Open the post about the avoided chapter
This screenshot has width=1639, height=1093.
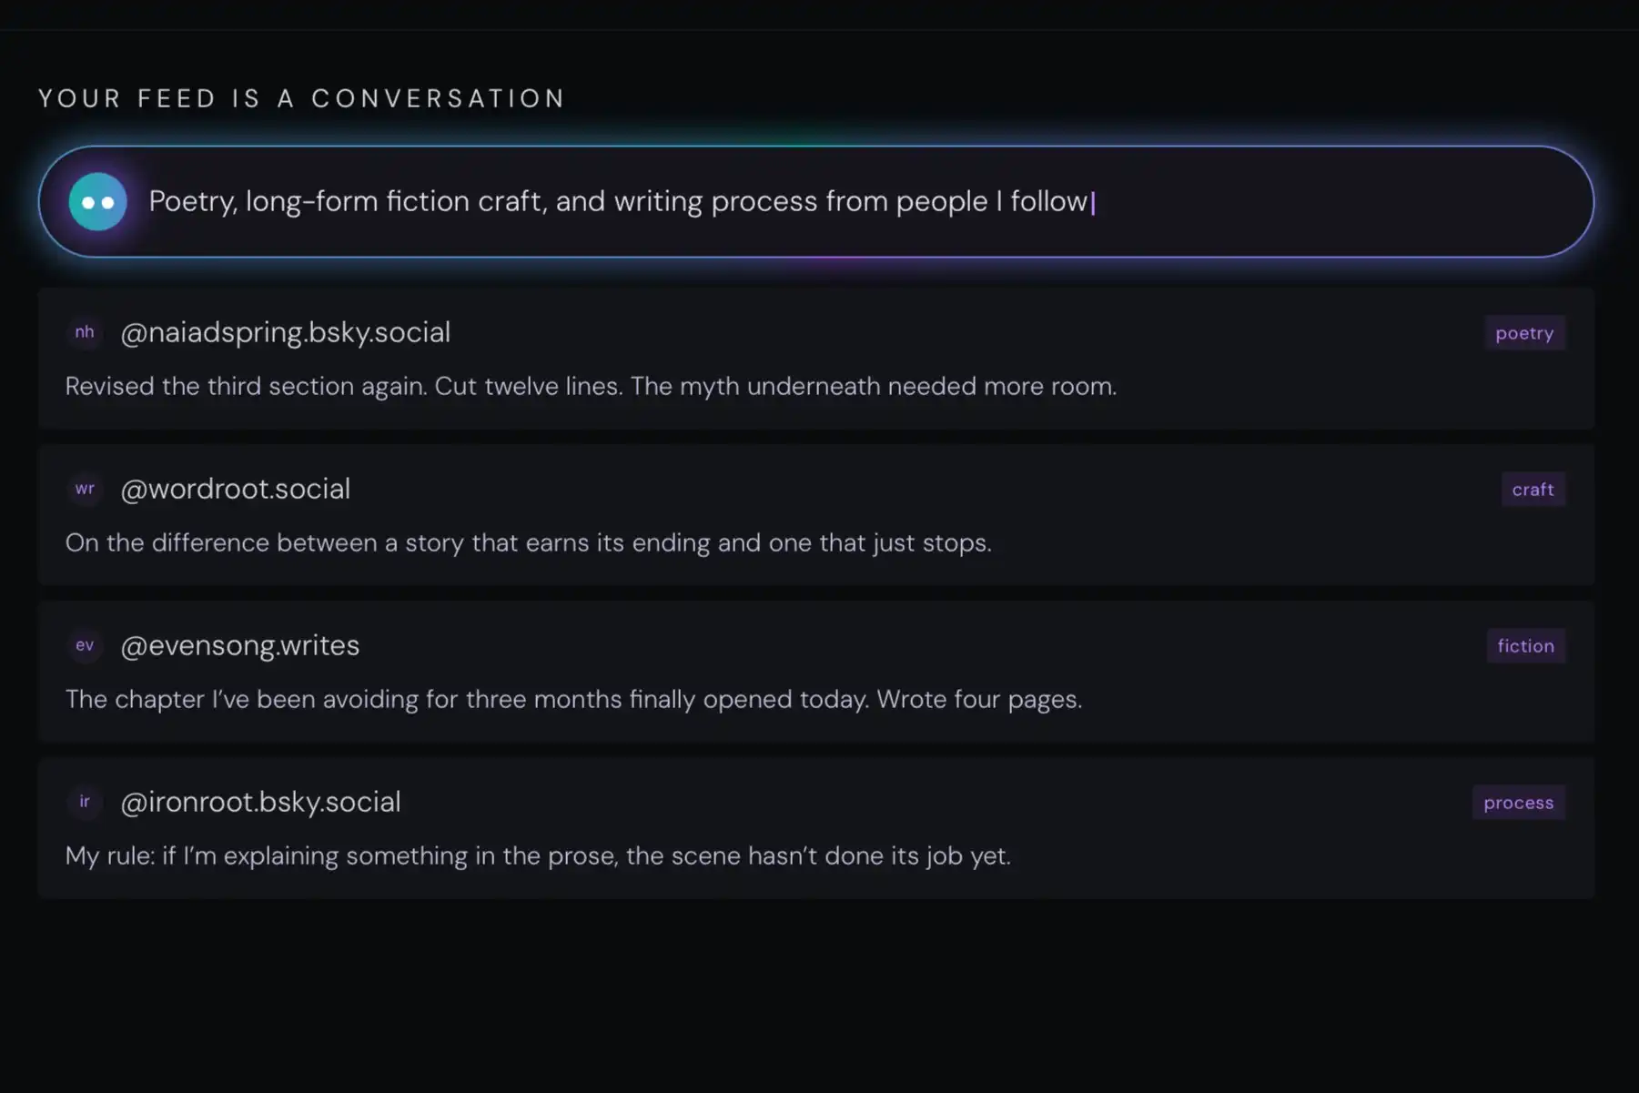tap(573, 699)
